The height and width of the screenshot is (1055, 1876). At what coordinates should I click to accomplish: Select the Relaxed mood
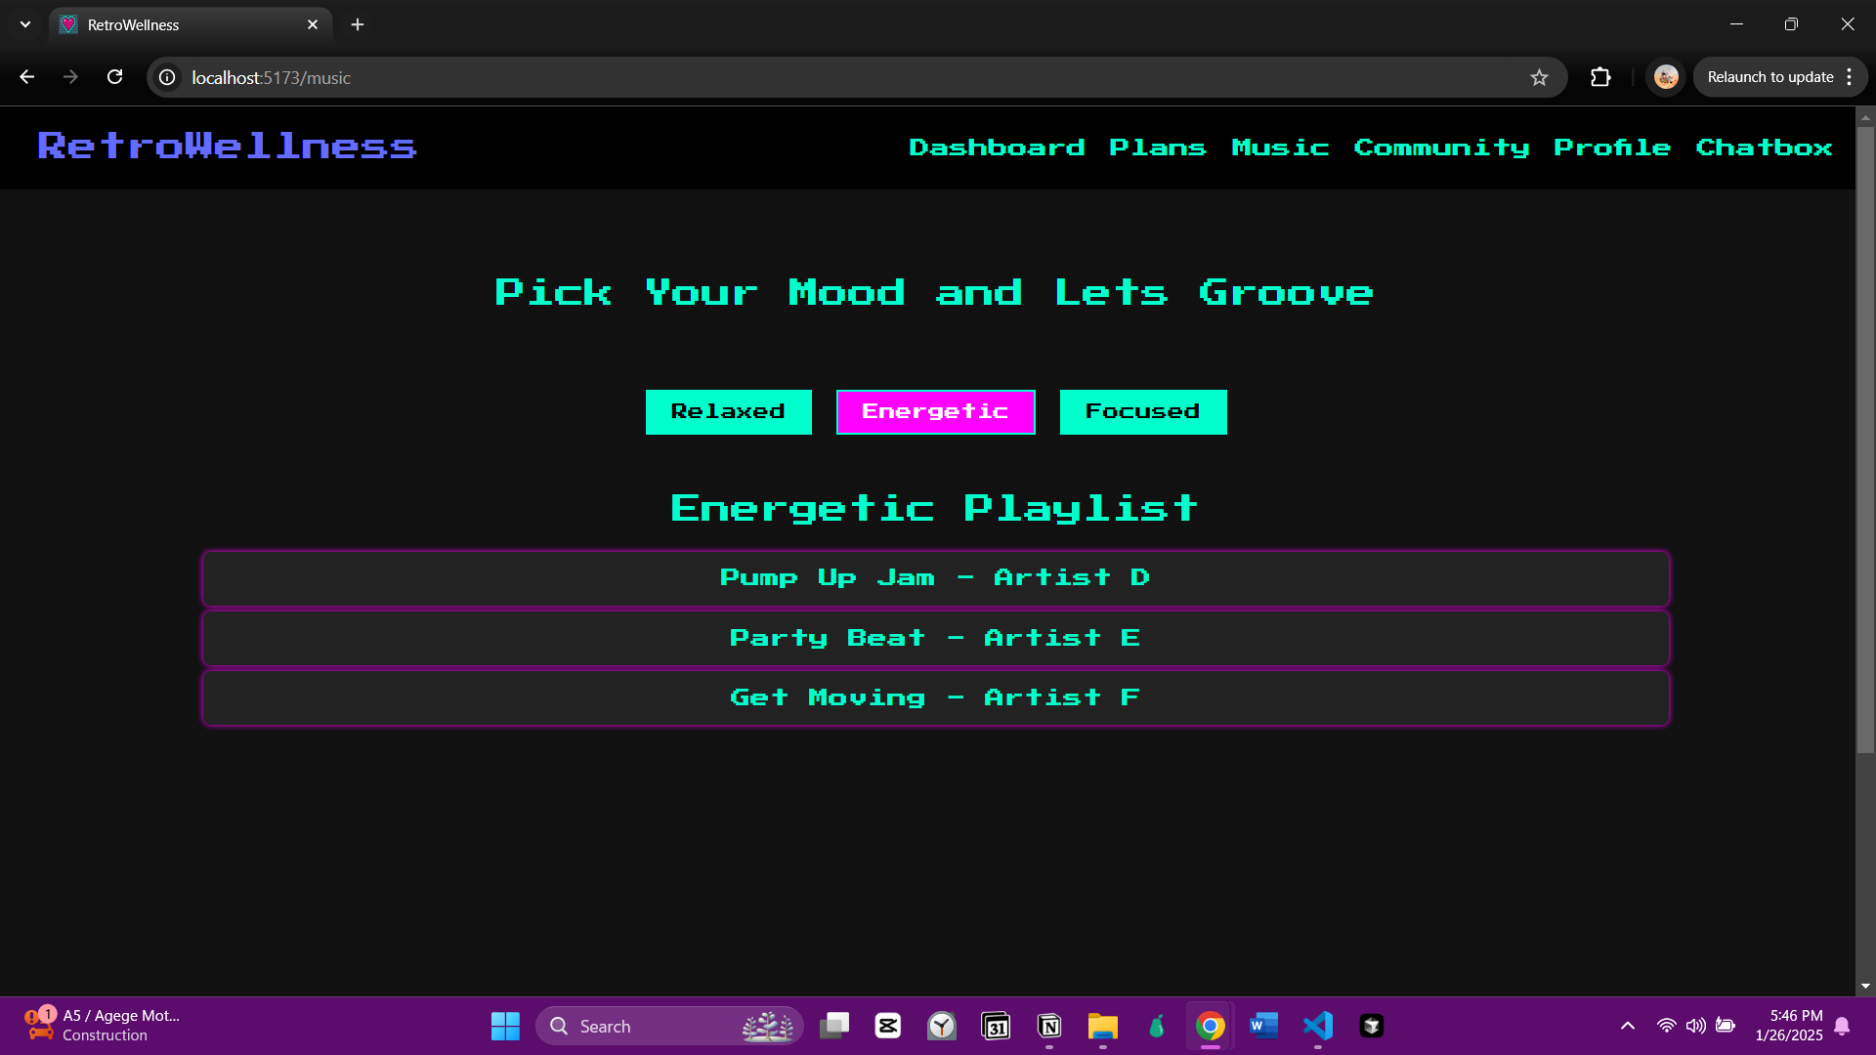pyautogui.click(x=728, y=411)
